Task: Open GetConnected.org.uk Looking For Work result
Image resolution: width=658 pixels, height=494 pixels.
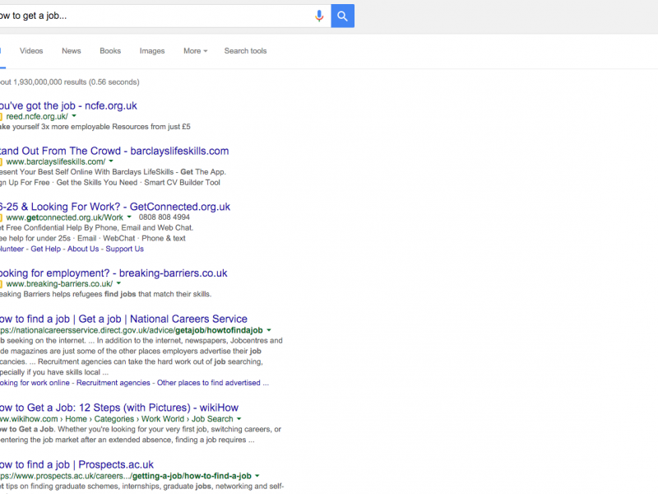Action: 115,207
